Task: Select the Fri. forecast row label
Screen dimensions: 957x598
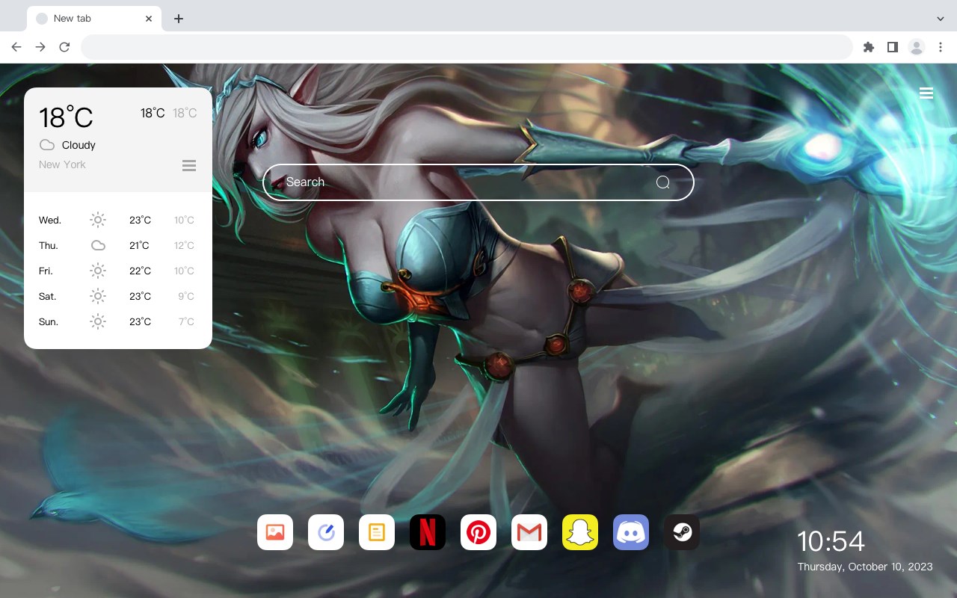Action: [46, 271]
